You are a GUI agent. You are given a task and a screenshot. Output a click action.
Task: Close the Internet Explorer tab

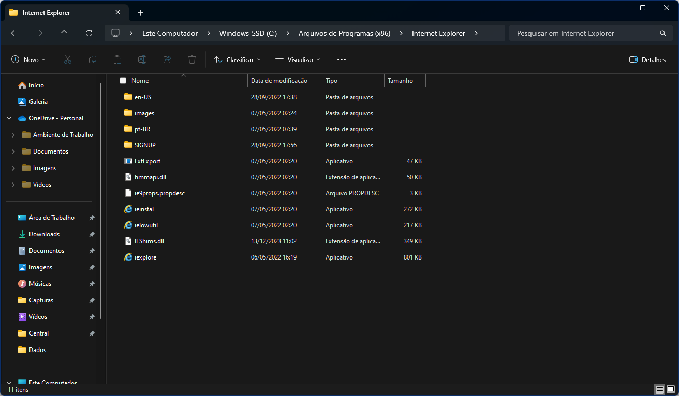pyautogui.click(x=117, y=12)
